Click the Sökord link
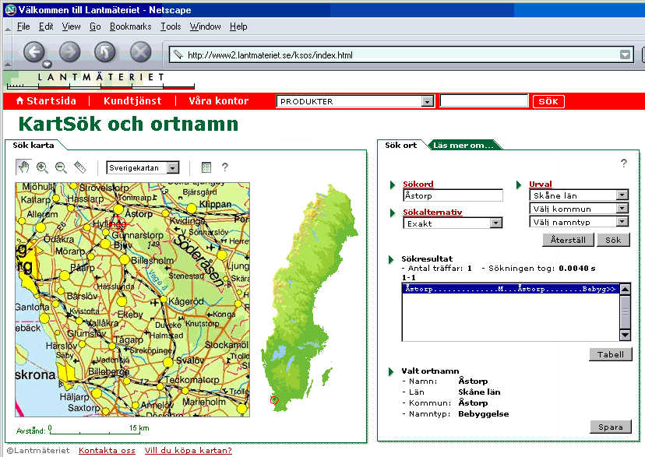 point(418,184)
